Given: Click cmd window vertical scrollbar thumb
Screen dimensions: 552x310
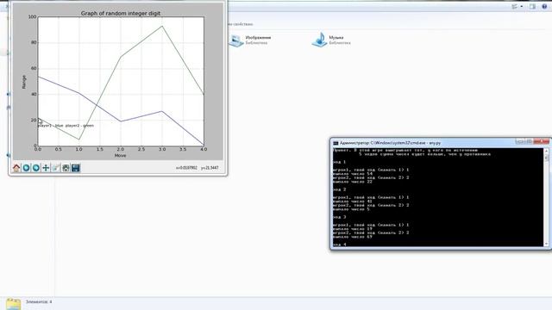Looking at the screenshot, I should [x=546, y=158].
